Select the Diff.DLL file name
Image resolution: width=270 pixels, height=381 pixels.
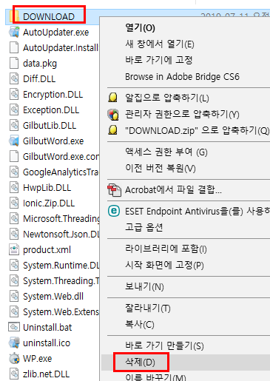click(39, 79)
